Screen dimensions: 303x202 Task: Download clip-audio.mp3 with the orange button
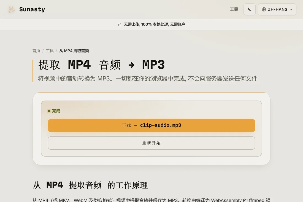tap(151, 125)
